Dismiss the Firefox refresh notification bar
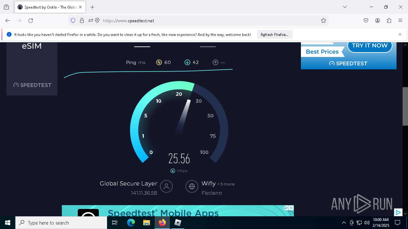The height and width of the screenshot is (229, 408). pos(400,34)
